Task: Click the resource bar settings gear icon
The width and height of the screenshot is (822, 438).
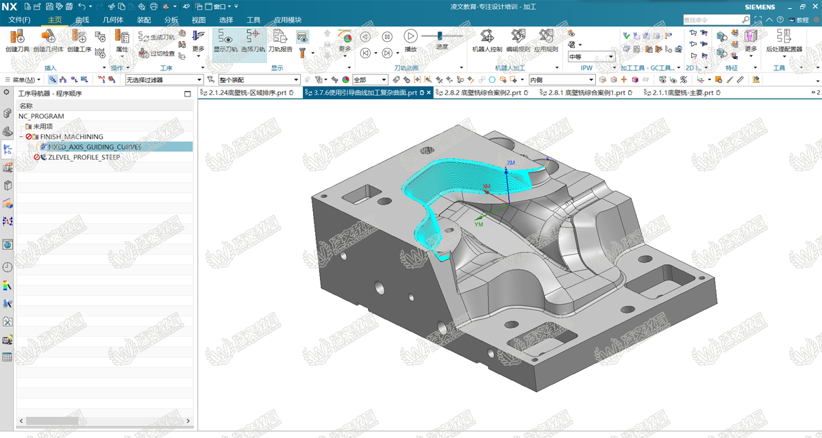Action: pos(7,92)
